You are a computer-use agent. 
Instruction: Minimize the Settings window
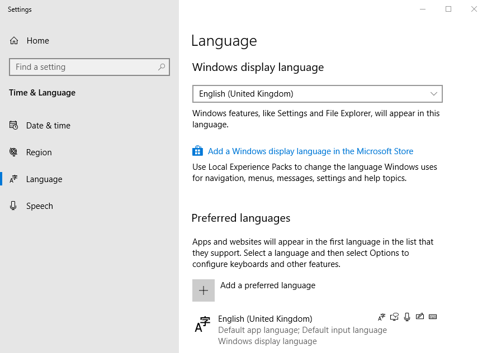coord(423,9)
